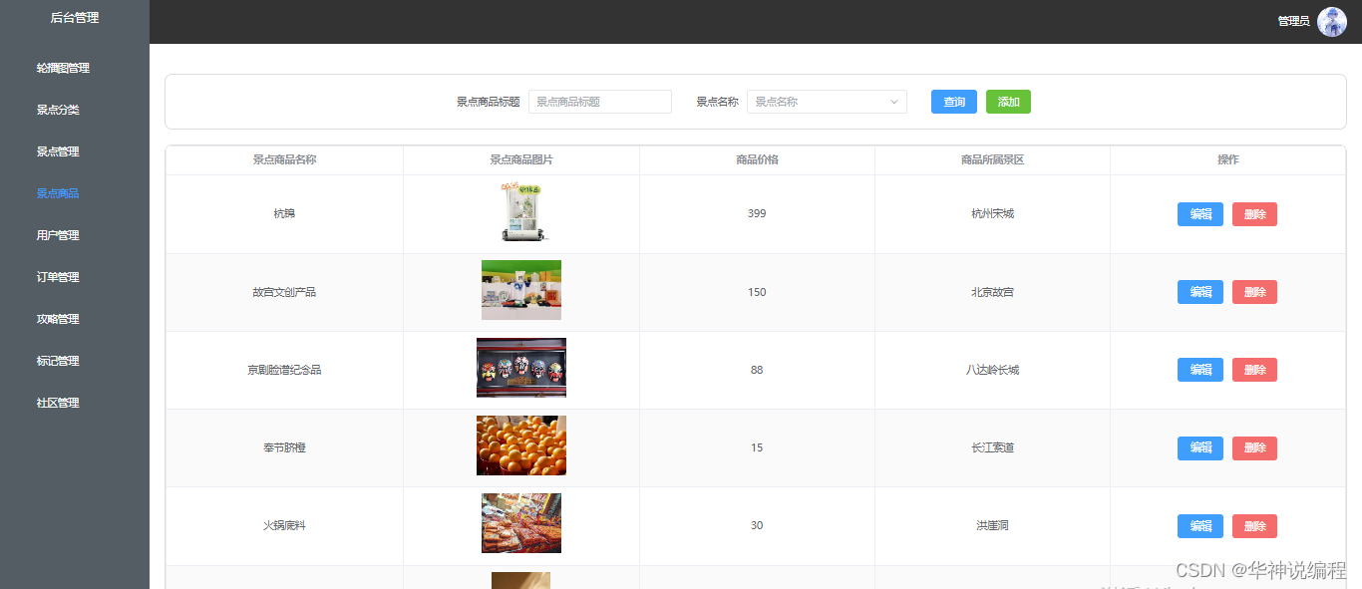Select 景点商品 in the sidebar
Viewport: 1362px width, 589px height.
tap(58, 193)
